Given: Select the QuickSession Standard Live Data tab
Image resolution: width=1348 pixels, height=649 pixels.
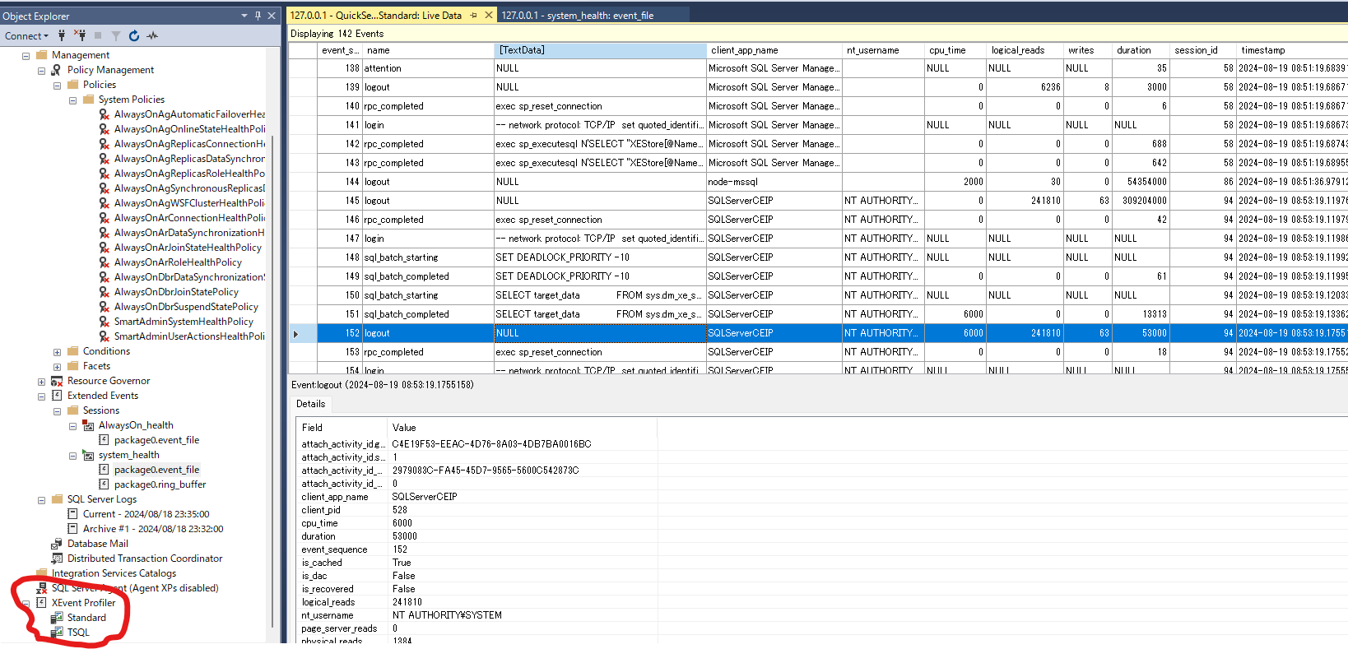Looking at the screenshot, I should coord(376,16).
